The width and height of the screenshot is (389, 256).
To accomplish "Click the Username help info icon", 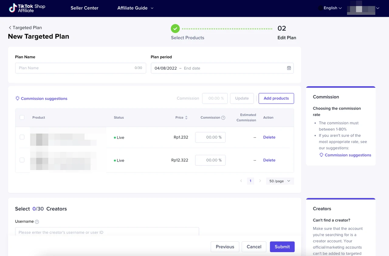I will [x=37, y=222].
